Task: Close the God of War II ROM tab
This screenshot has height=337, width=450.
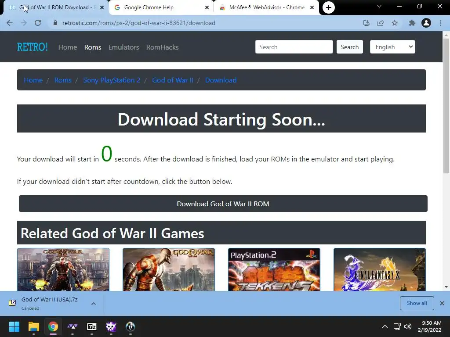Action: [102, 7]
